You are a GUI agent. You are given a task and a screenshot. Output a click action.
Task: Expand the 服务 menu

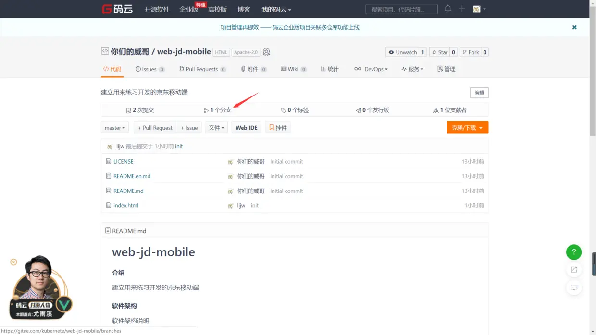[412, 69]
